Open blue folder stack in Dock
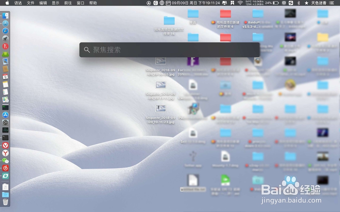340x212 pixels. [x=5, y=194]
